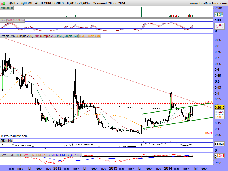228x171 pixels.
Task: Select the MM (Simple 50) moving average label
Action: click(89, 36)
